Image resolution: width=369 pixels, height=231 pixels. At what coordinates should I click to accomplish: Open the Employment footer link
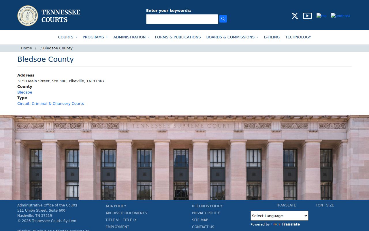[x=117, y=227]
